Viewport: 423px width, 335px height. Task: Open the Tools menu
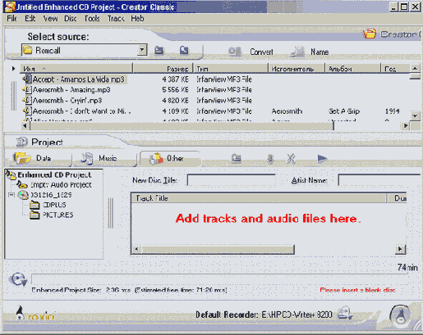(92, 18)
